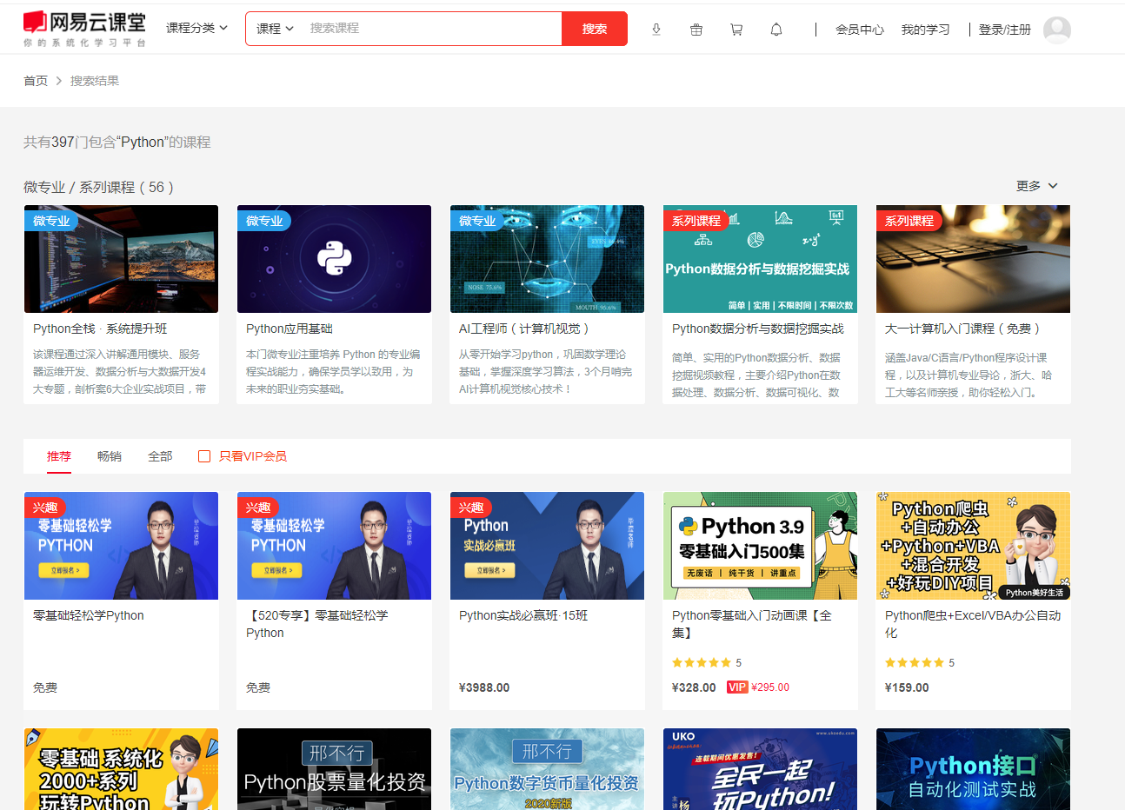Open the notification bell icon
Viewport: 1125px width, 810px height.
(x=776, y=30)
